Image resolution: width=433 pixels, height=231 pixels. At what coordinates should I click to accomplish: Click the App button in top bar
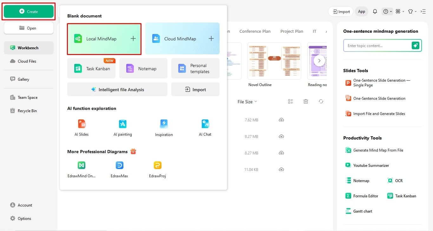[x=362, y=11]
